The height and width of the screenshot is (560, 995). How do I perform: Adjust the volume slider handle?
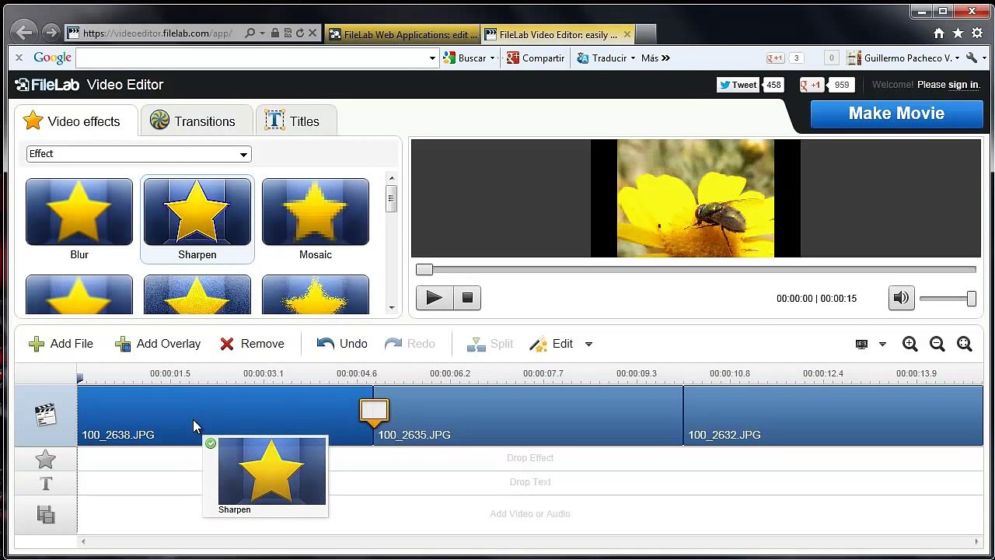pos(971,299)
